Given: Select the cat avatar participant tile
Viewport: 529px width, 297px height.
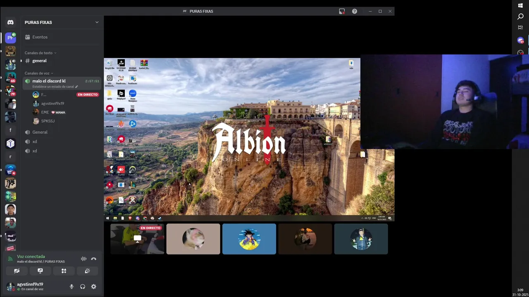Looking at the screenshot, I should [193, 239].
